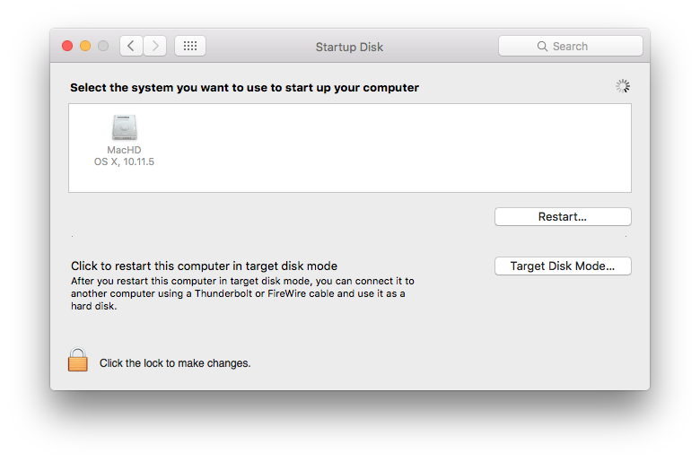Click the target disk mode description paragraph
The width and height of the screenshot is (700, 462).
click(242, 293)
